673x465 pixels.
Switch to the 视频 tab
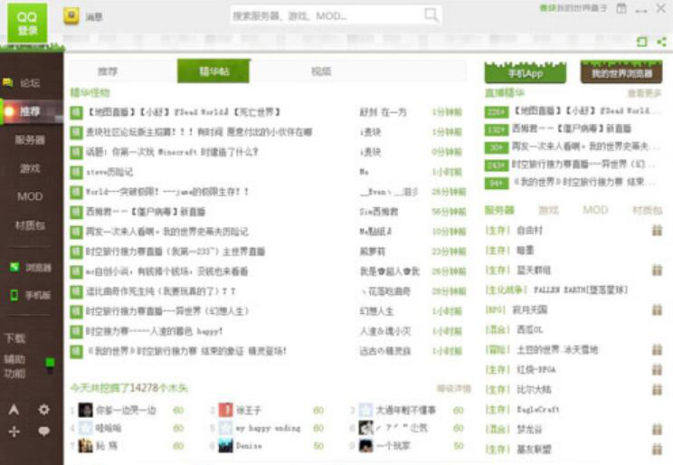(x=321, y=71)
